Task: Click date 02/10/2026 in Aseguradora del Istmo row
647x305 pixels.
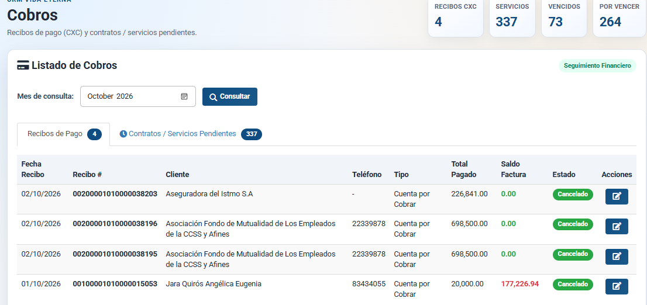Action: (41, 194)
